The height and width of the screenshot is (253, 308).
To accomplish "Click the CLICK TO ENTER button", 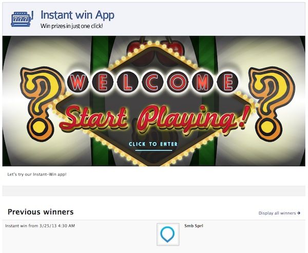I will point(153,144).
